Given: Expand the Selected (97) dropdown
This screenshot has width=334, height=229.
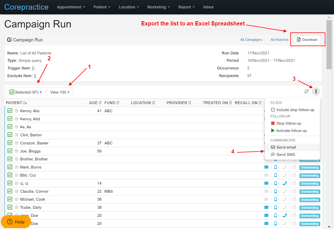Looking at the screenshot, I should click(25, 92).
